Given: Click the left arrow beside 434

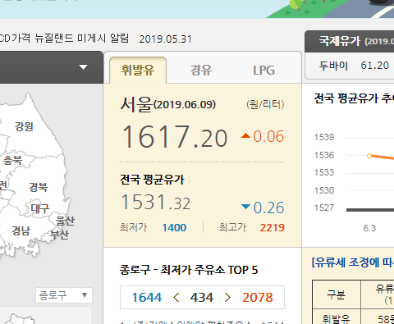Looking at the screenshot, I should tap(176, 298).
